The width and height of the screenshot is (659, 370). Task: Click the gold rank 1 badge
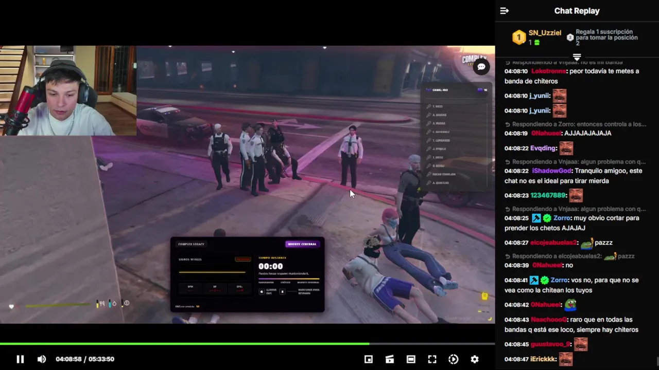click(x=519, y=38)
